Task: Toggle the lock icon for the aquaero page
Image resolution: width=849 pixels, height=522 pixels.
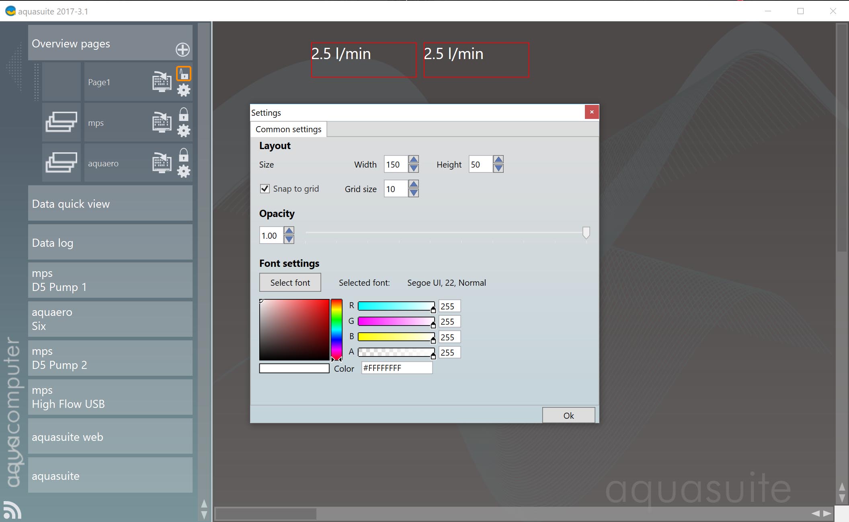Action: [x=184, y=155]
